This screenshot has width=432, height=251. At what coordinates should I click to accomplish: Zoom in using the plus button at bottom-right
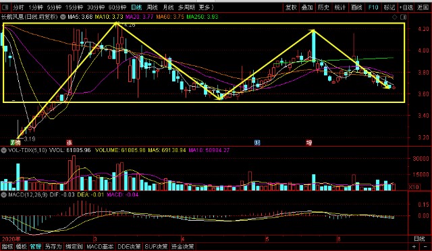(x=414, y=246)
